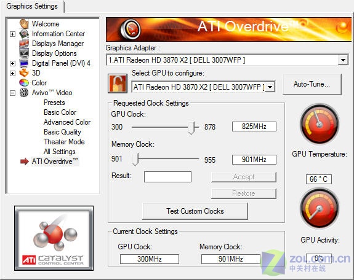354x280 pixels.
Task: Click the GPU Activity 0% readout
Action: [319, 259]
